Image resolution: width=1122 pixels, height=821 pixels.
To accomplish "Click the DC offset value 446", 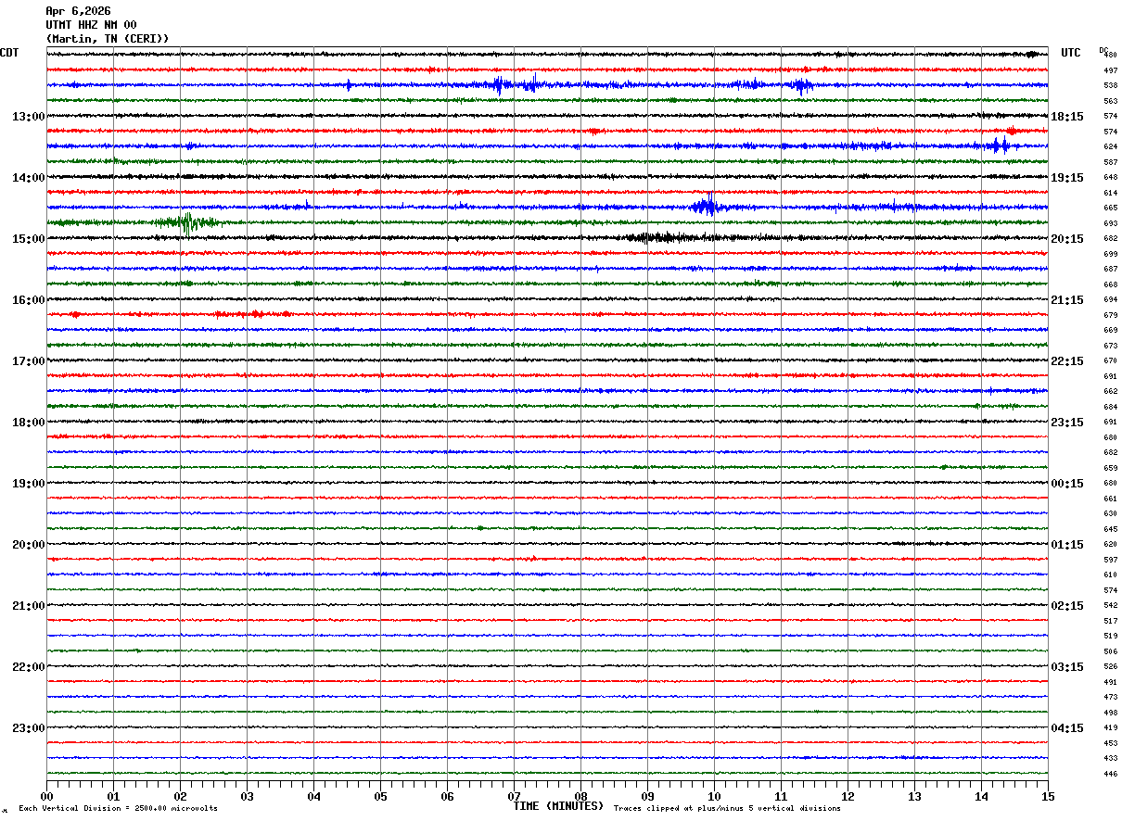I will (x=1110, y=774).
